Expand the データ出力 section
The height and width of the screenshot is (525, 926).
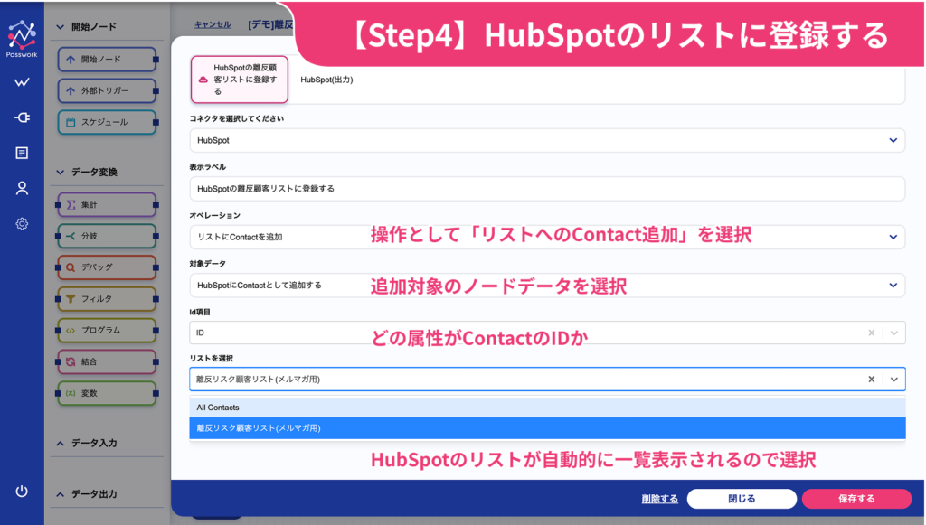61,494
